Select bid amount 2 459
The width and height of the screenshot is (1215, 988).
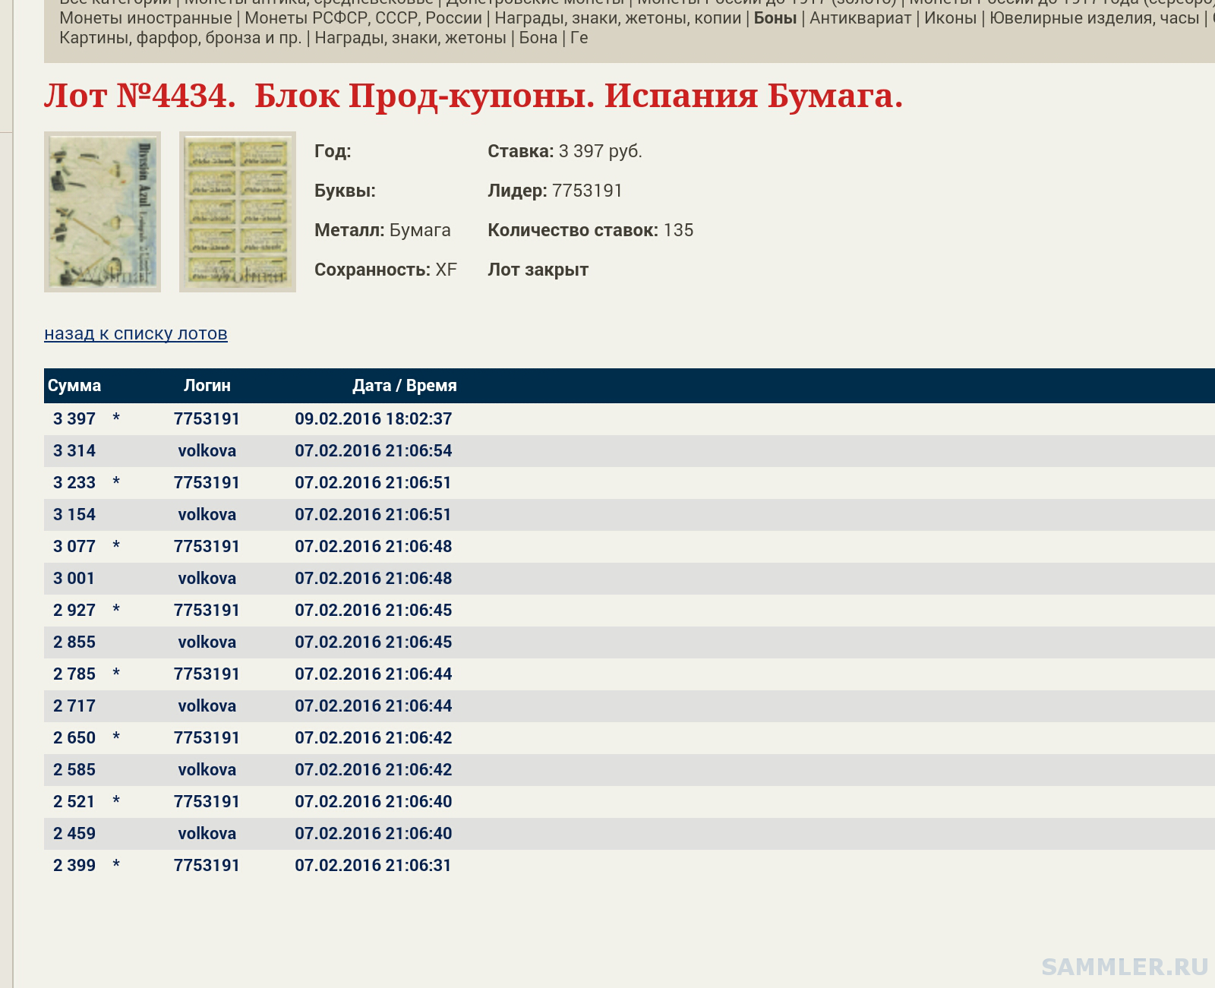click(74, 833)
